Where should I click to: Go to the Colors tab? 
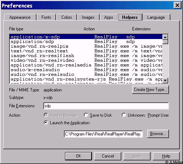(x=66, y=17)
